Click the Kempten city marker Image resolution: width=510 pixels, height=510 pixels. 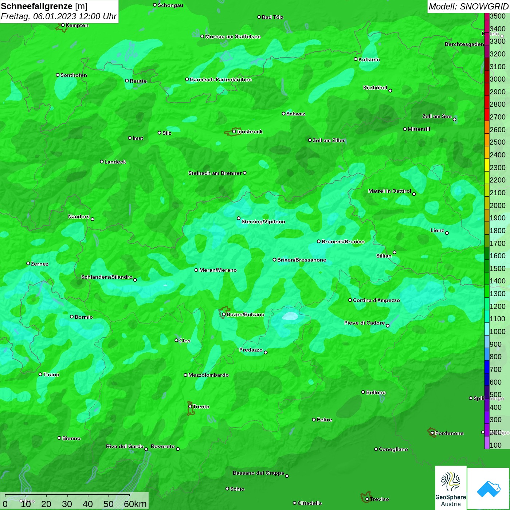[x=63, y=25]
